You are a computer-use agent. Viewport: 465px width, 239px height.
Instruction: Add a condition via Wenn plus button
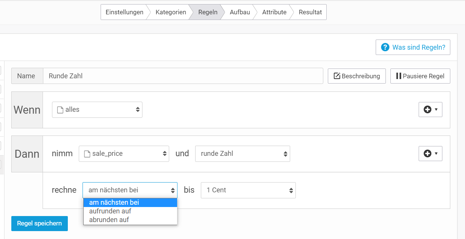click(430, 110)
